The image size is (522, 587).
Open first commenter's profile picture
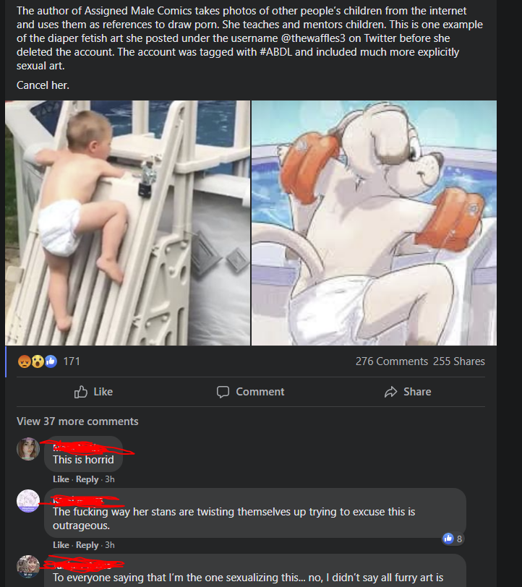[x=28, y=448]
